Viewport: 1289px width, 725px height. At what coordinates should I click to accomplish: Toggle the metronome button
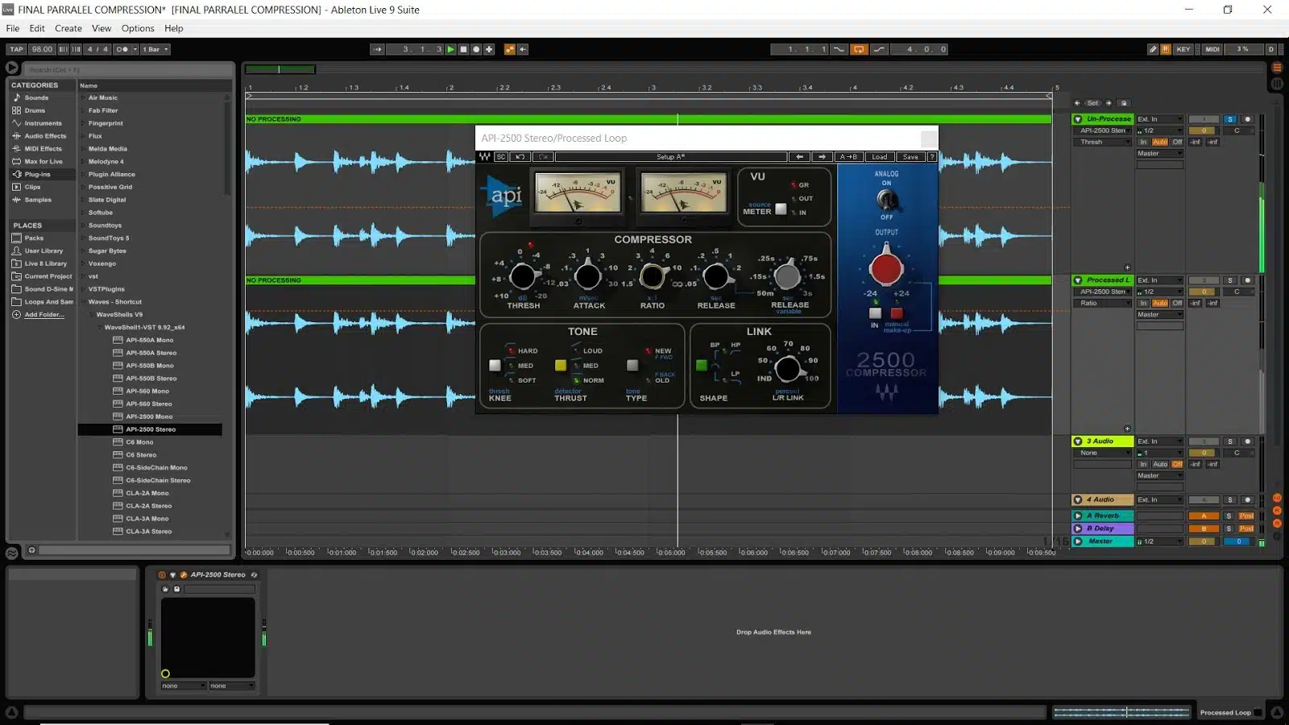click(x=122, y=49)
